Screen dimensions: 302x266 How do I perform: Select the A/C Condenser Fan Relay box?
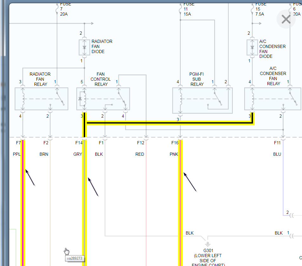272,99
